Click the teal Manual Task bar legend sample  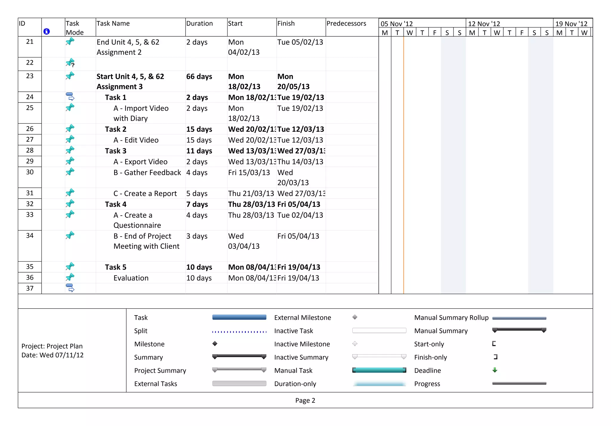click(x=379, y=370)
